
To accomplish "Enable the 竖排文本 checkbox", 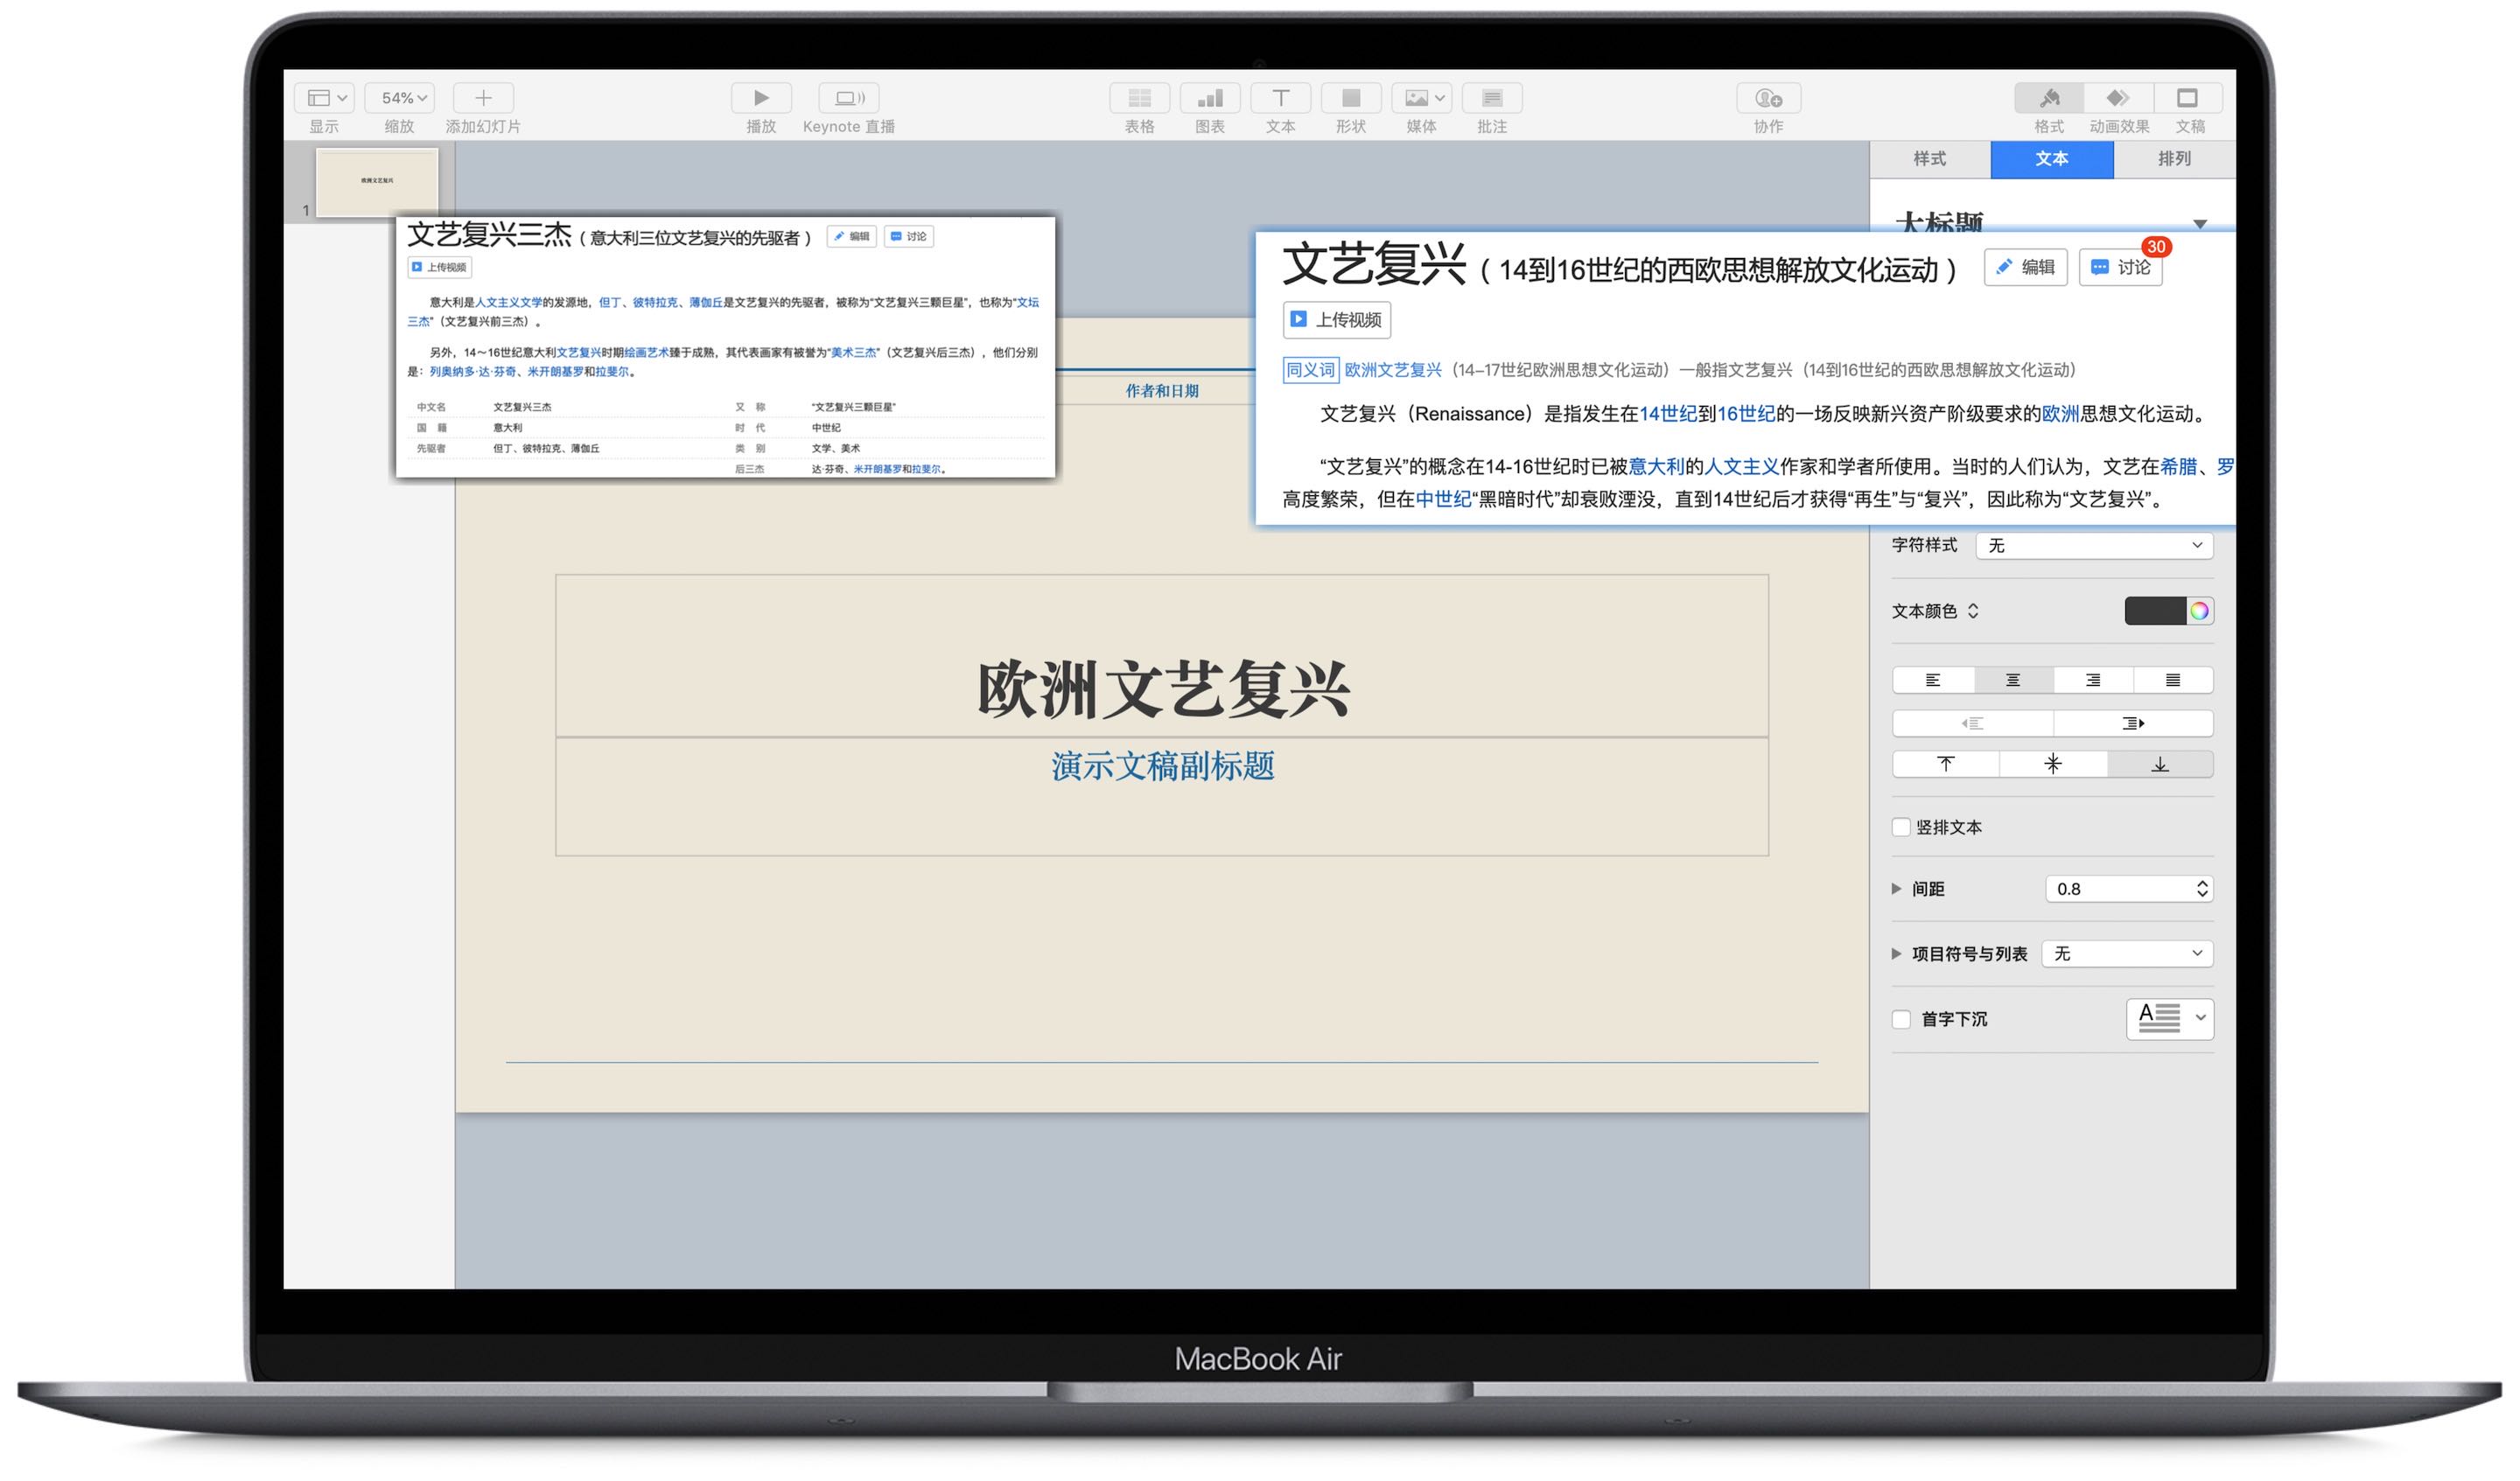I will click(x=1901, y=827).
